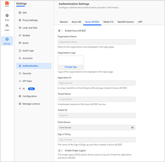Click the 'Organization Logo' field label

point(67,53)
